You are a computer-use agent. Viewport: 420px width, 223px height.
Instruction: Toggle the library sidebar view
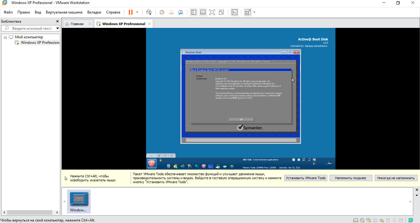pos(193,12)
